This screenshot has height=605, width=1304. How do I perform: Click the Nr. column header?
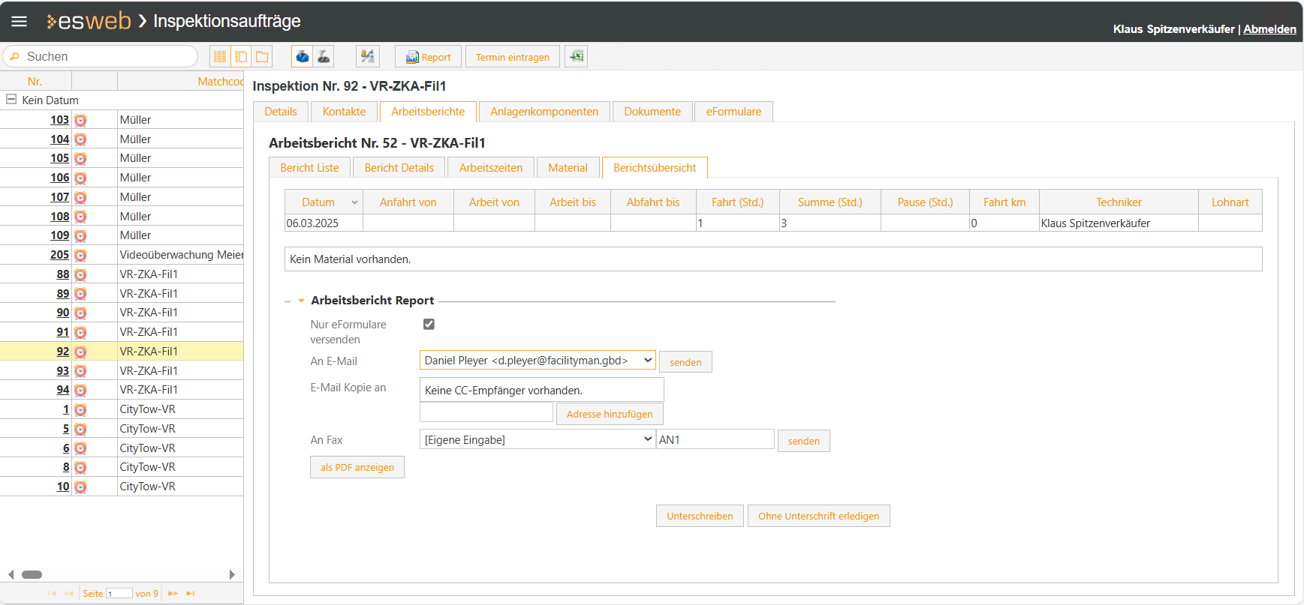[35, 81]
